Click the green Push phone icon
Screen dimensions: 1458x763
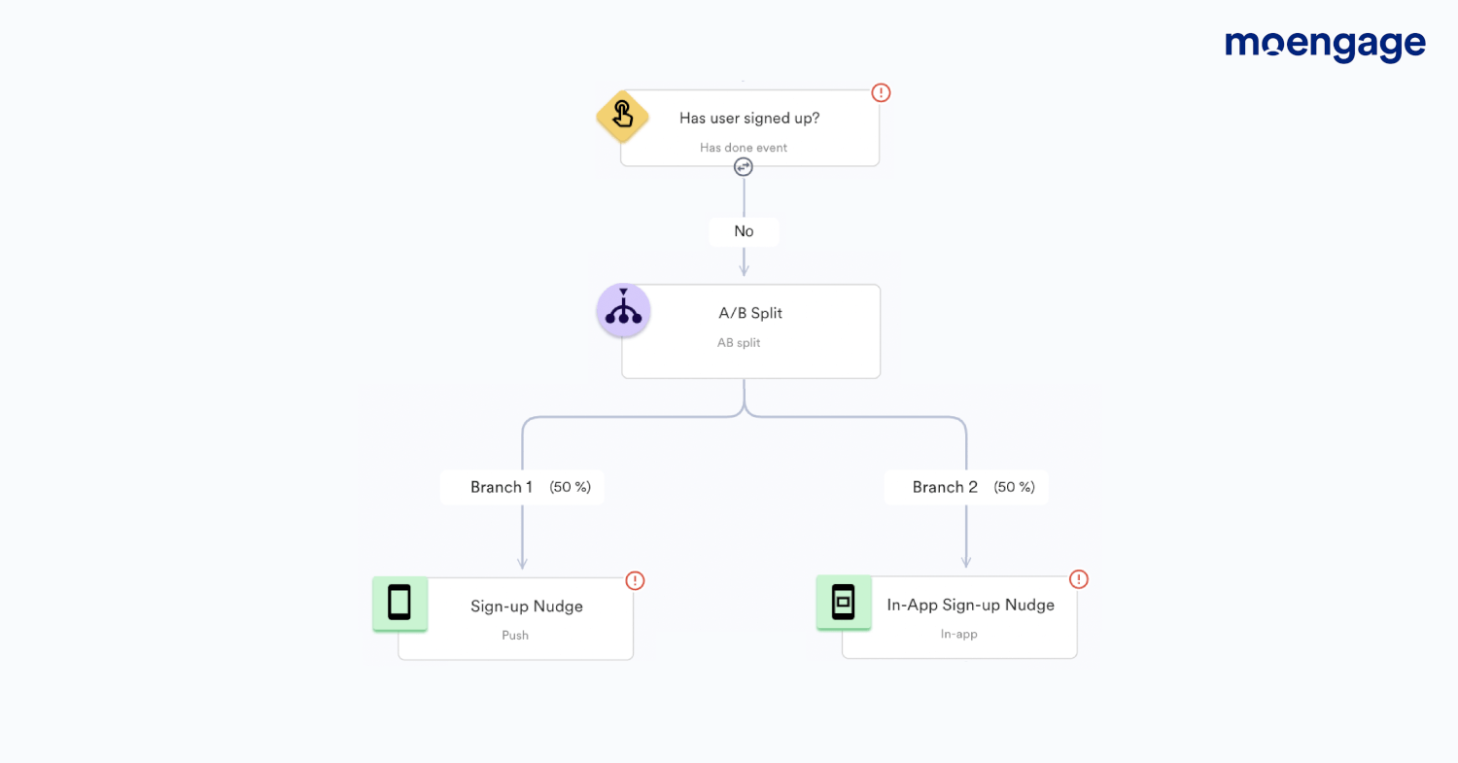coord(399,604)
